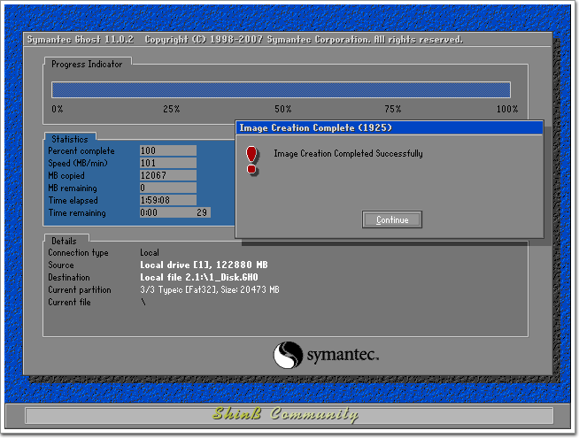Image resolution: width=579 pixels, height=438 pixels.
Task: Click the '0%' progress scale label
Action: (58, 109)
